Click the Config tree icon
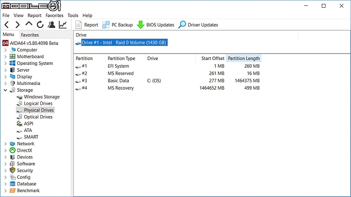Screen dimensions: 351x197 coord(13,177)
